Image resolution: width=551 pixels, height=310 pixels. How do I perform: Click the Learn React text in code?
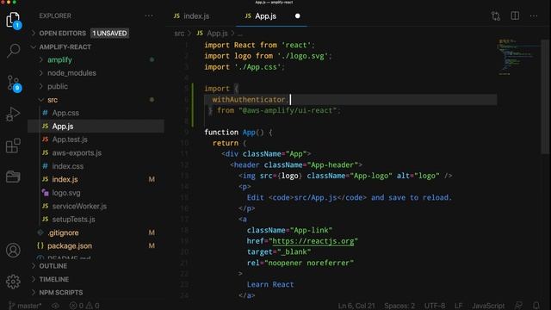tap(270, 284)
